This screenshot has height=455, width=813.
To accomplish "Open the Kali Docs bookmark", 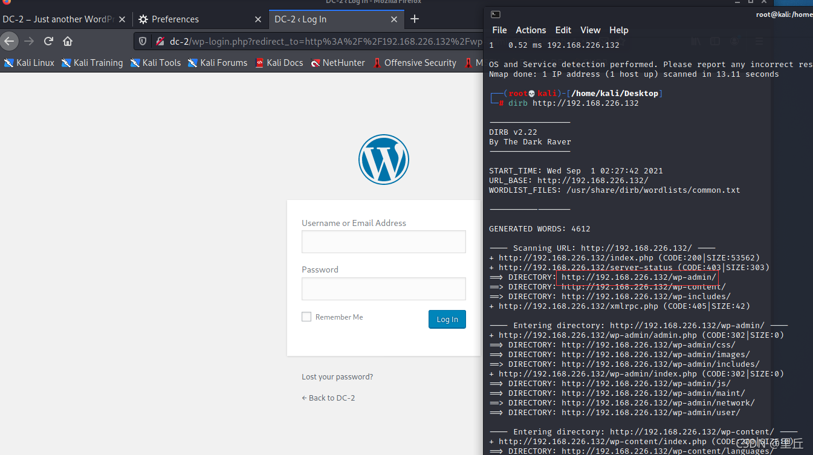I will point(279,62).
